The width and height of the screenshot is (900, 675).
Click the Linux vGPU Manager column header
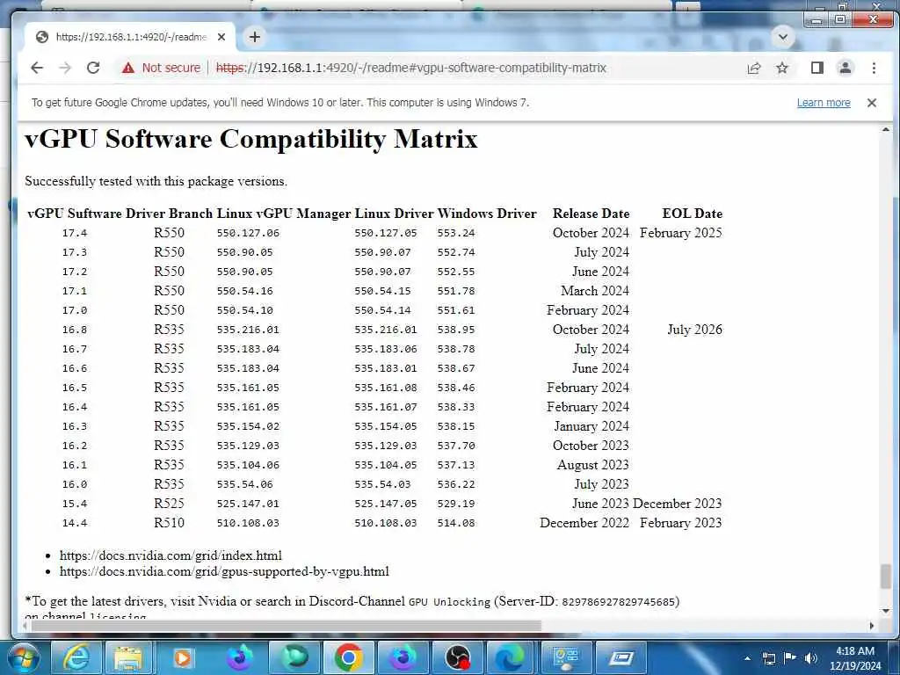point(283,214)
